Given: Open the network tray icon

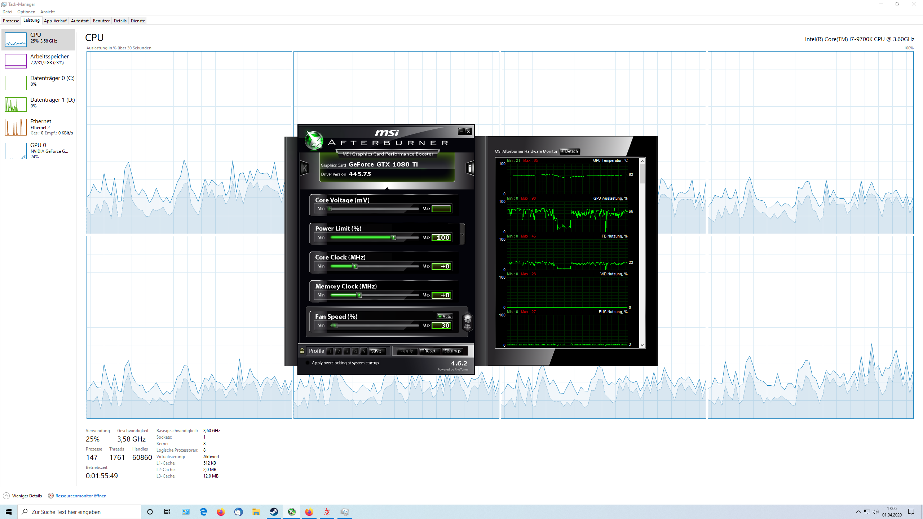Looking at the screenshot, I should 867,512.
